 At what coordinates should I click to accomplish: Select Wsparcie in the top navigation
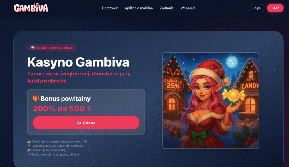pyautogui.click(x=188, y=8)
